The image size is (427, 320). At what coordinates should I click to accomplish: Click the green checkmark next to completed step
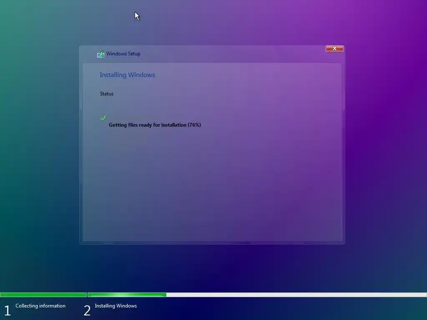point(103,117)
